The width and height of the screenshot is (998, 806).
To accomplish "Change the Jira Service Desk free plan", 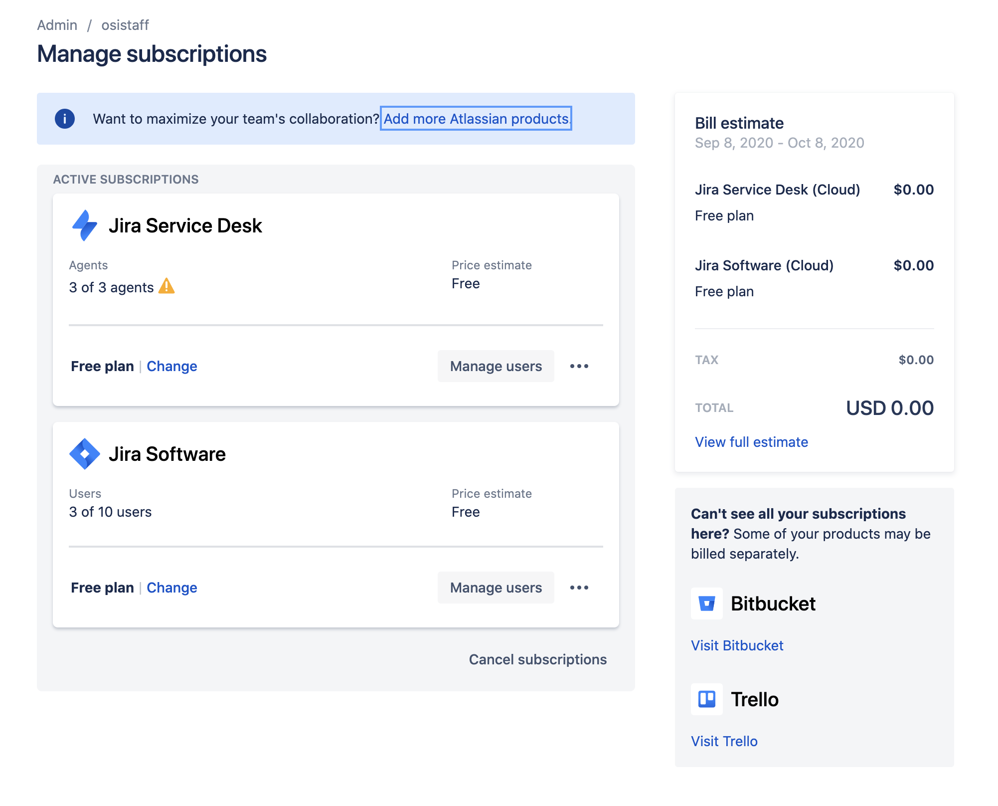I will [172, 366].
